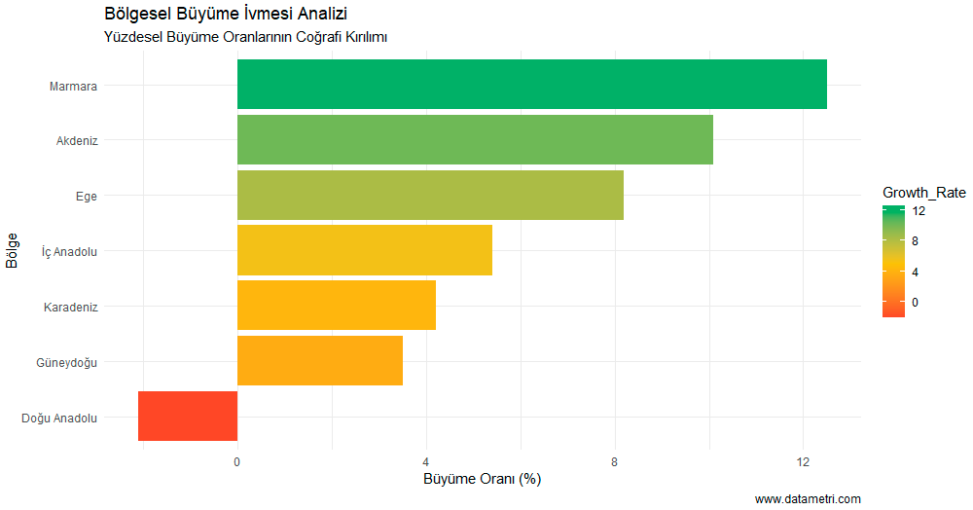Click the Bölge y-axis title
The image size is (973, 510).
[12, 250]
